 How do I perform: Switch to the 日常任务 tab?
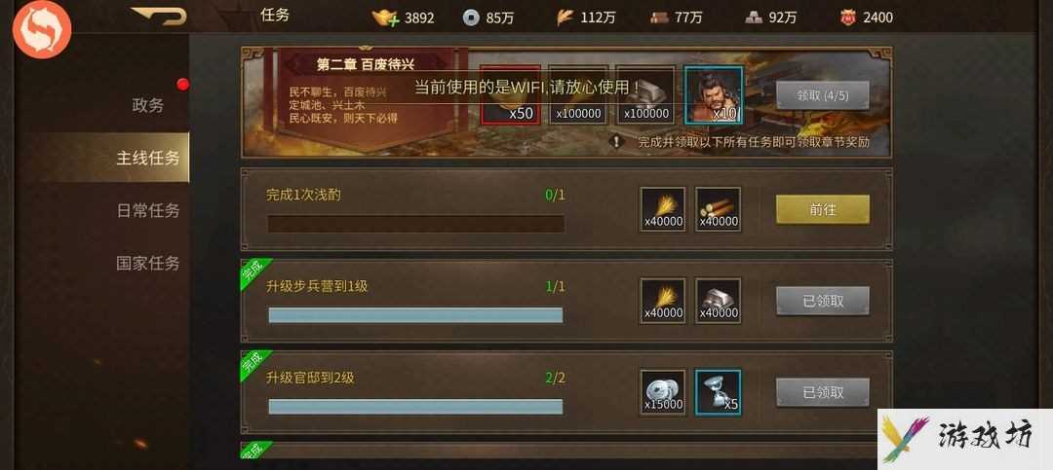148,210
